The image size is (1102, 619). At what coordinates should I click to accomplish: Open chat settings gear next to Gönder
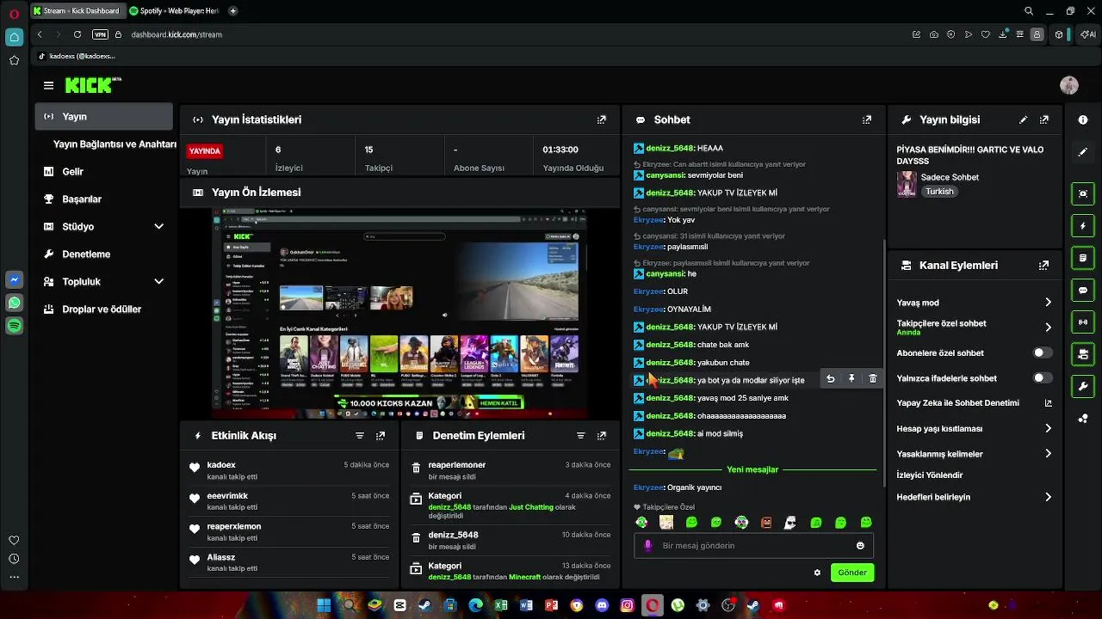pos(817,573)
